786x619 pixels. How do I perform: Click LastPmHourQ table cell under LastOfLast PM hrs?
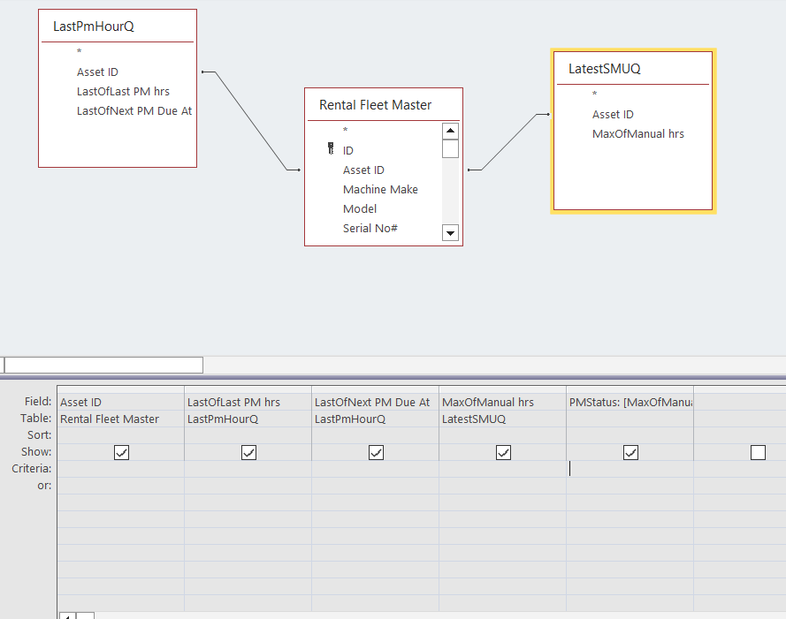(x=248, y=419)
